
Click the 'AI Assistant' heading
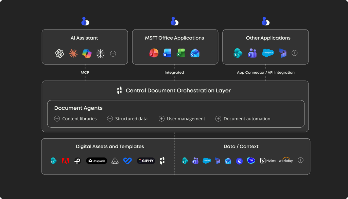pos(84,38)
